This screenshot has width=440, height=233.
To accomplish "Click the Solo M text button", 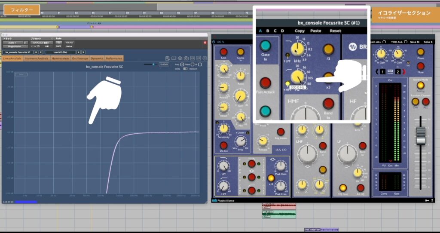I will coord(415,42).
